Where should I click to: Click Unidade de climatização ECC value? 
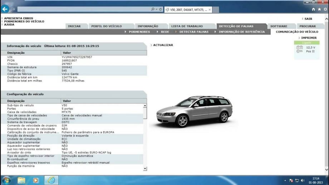(x=64, y=139)
